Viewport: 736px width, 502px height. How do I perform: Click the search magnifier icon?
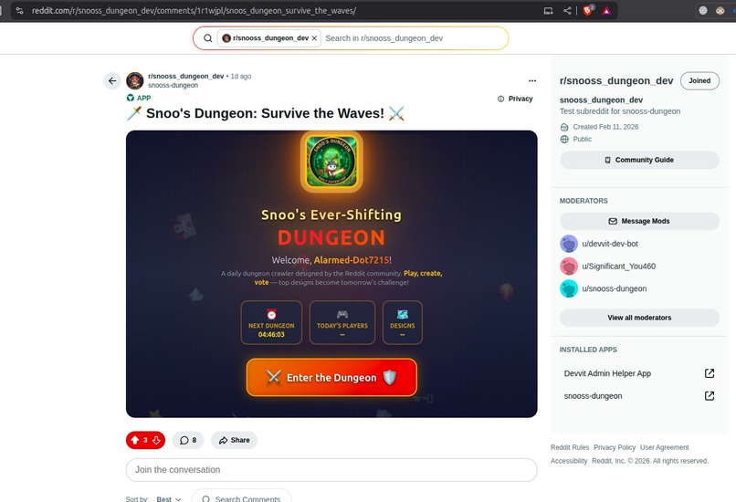(x=207, y=38)
